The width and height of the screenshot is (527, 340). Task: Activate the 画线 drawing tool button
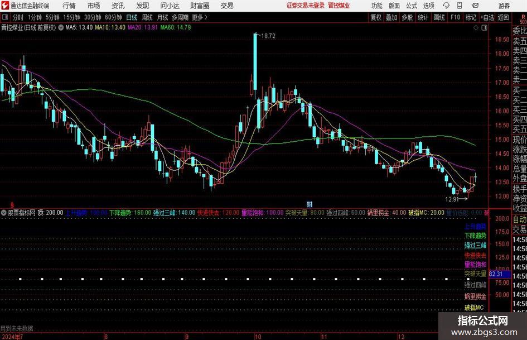tap(439, 17)
